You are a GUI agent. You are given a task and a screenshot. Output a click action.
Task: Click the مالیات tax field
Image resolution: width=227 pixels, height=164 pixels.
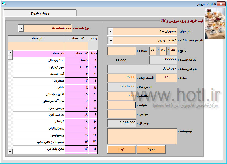122,105
